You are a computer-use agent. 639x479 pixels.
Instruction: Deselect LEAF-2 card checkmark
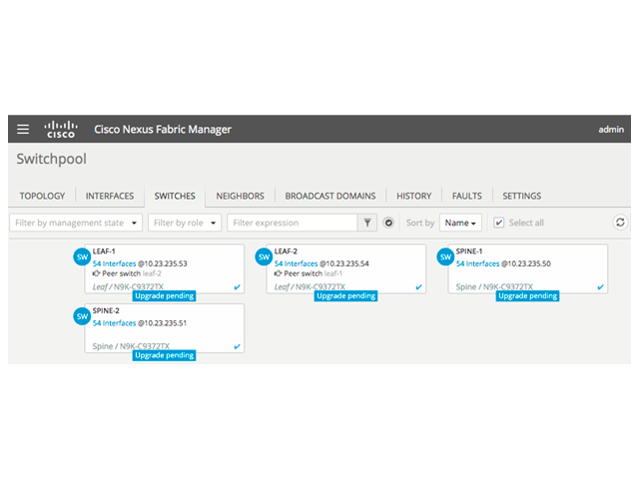[418, 287]
